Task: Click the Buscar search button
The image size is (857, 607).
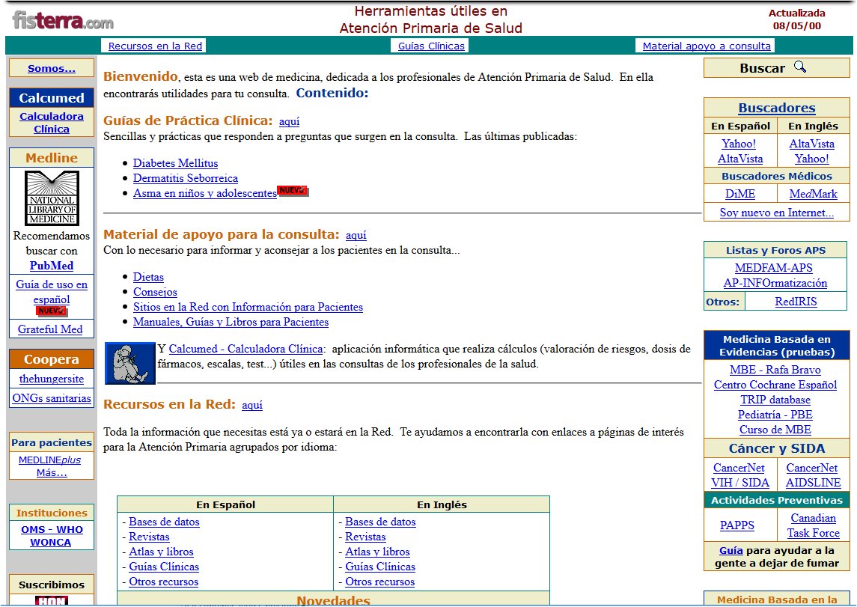Action: pos(762,68)
